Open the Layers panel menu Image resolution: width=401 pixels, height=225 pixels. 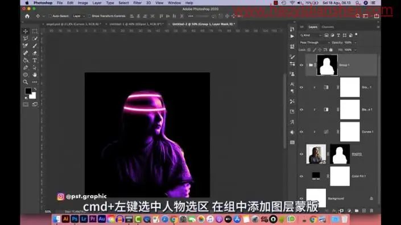378,27
